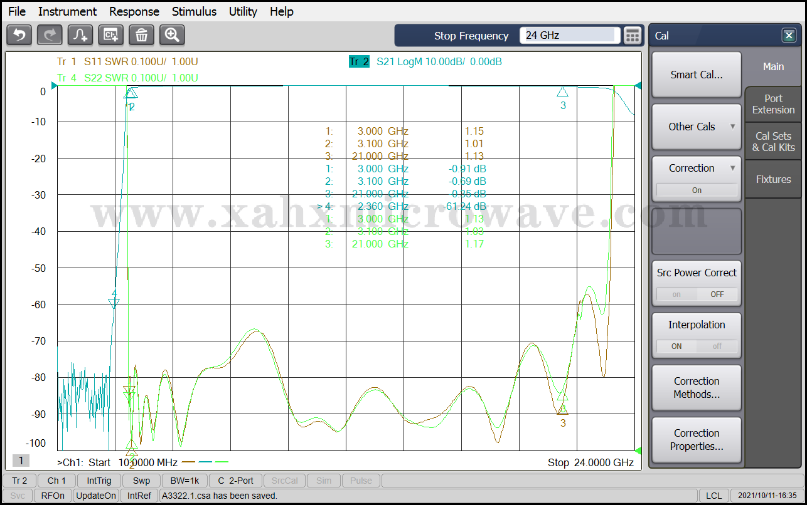
Task: Open Correction Properties... dialog
Action: tap(697, 440)
